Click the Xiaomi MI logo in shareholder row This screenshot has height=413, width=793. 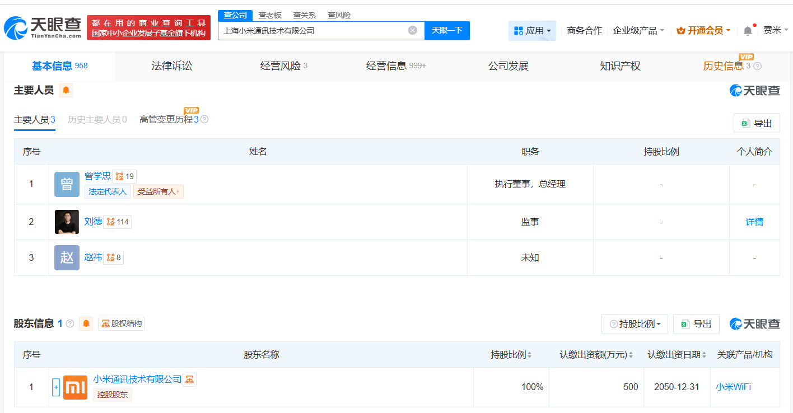[75, 387]
